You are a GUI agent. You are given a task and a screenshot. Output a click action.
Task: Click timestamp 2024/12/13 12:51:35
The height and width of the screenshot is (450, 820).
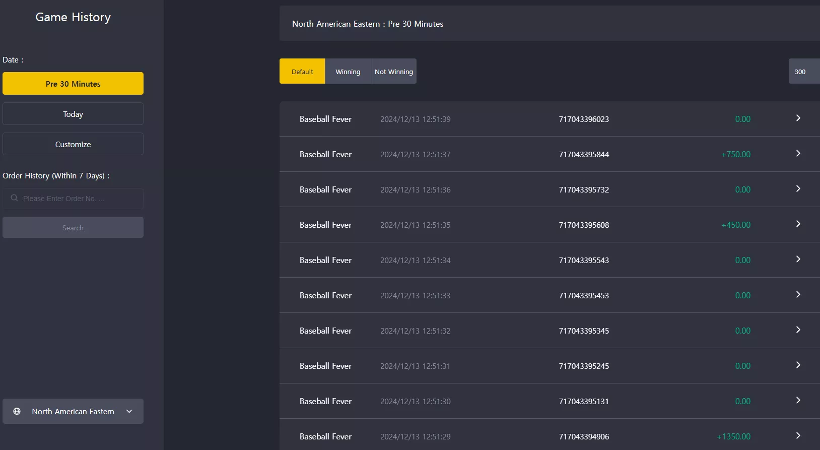tap(416, 225)
